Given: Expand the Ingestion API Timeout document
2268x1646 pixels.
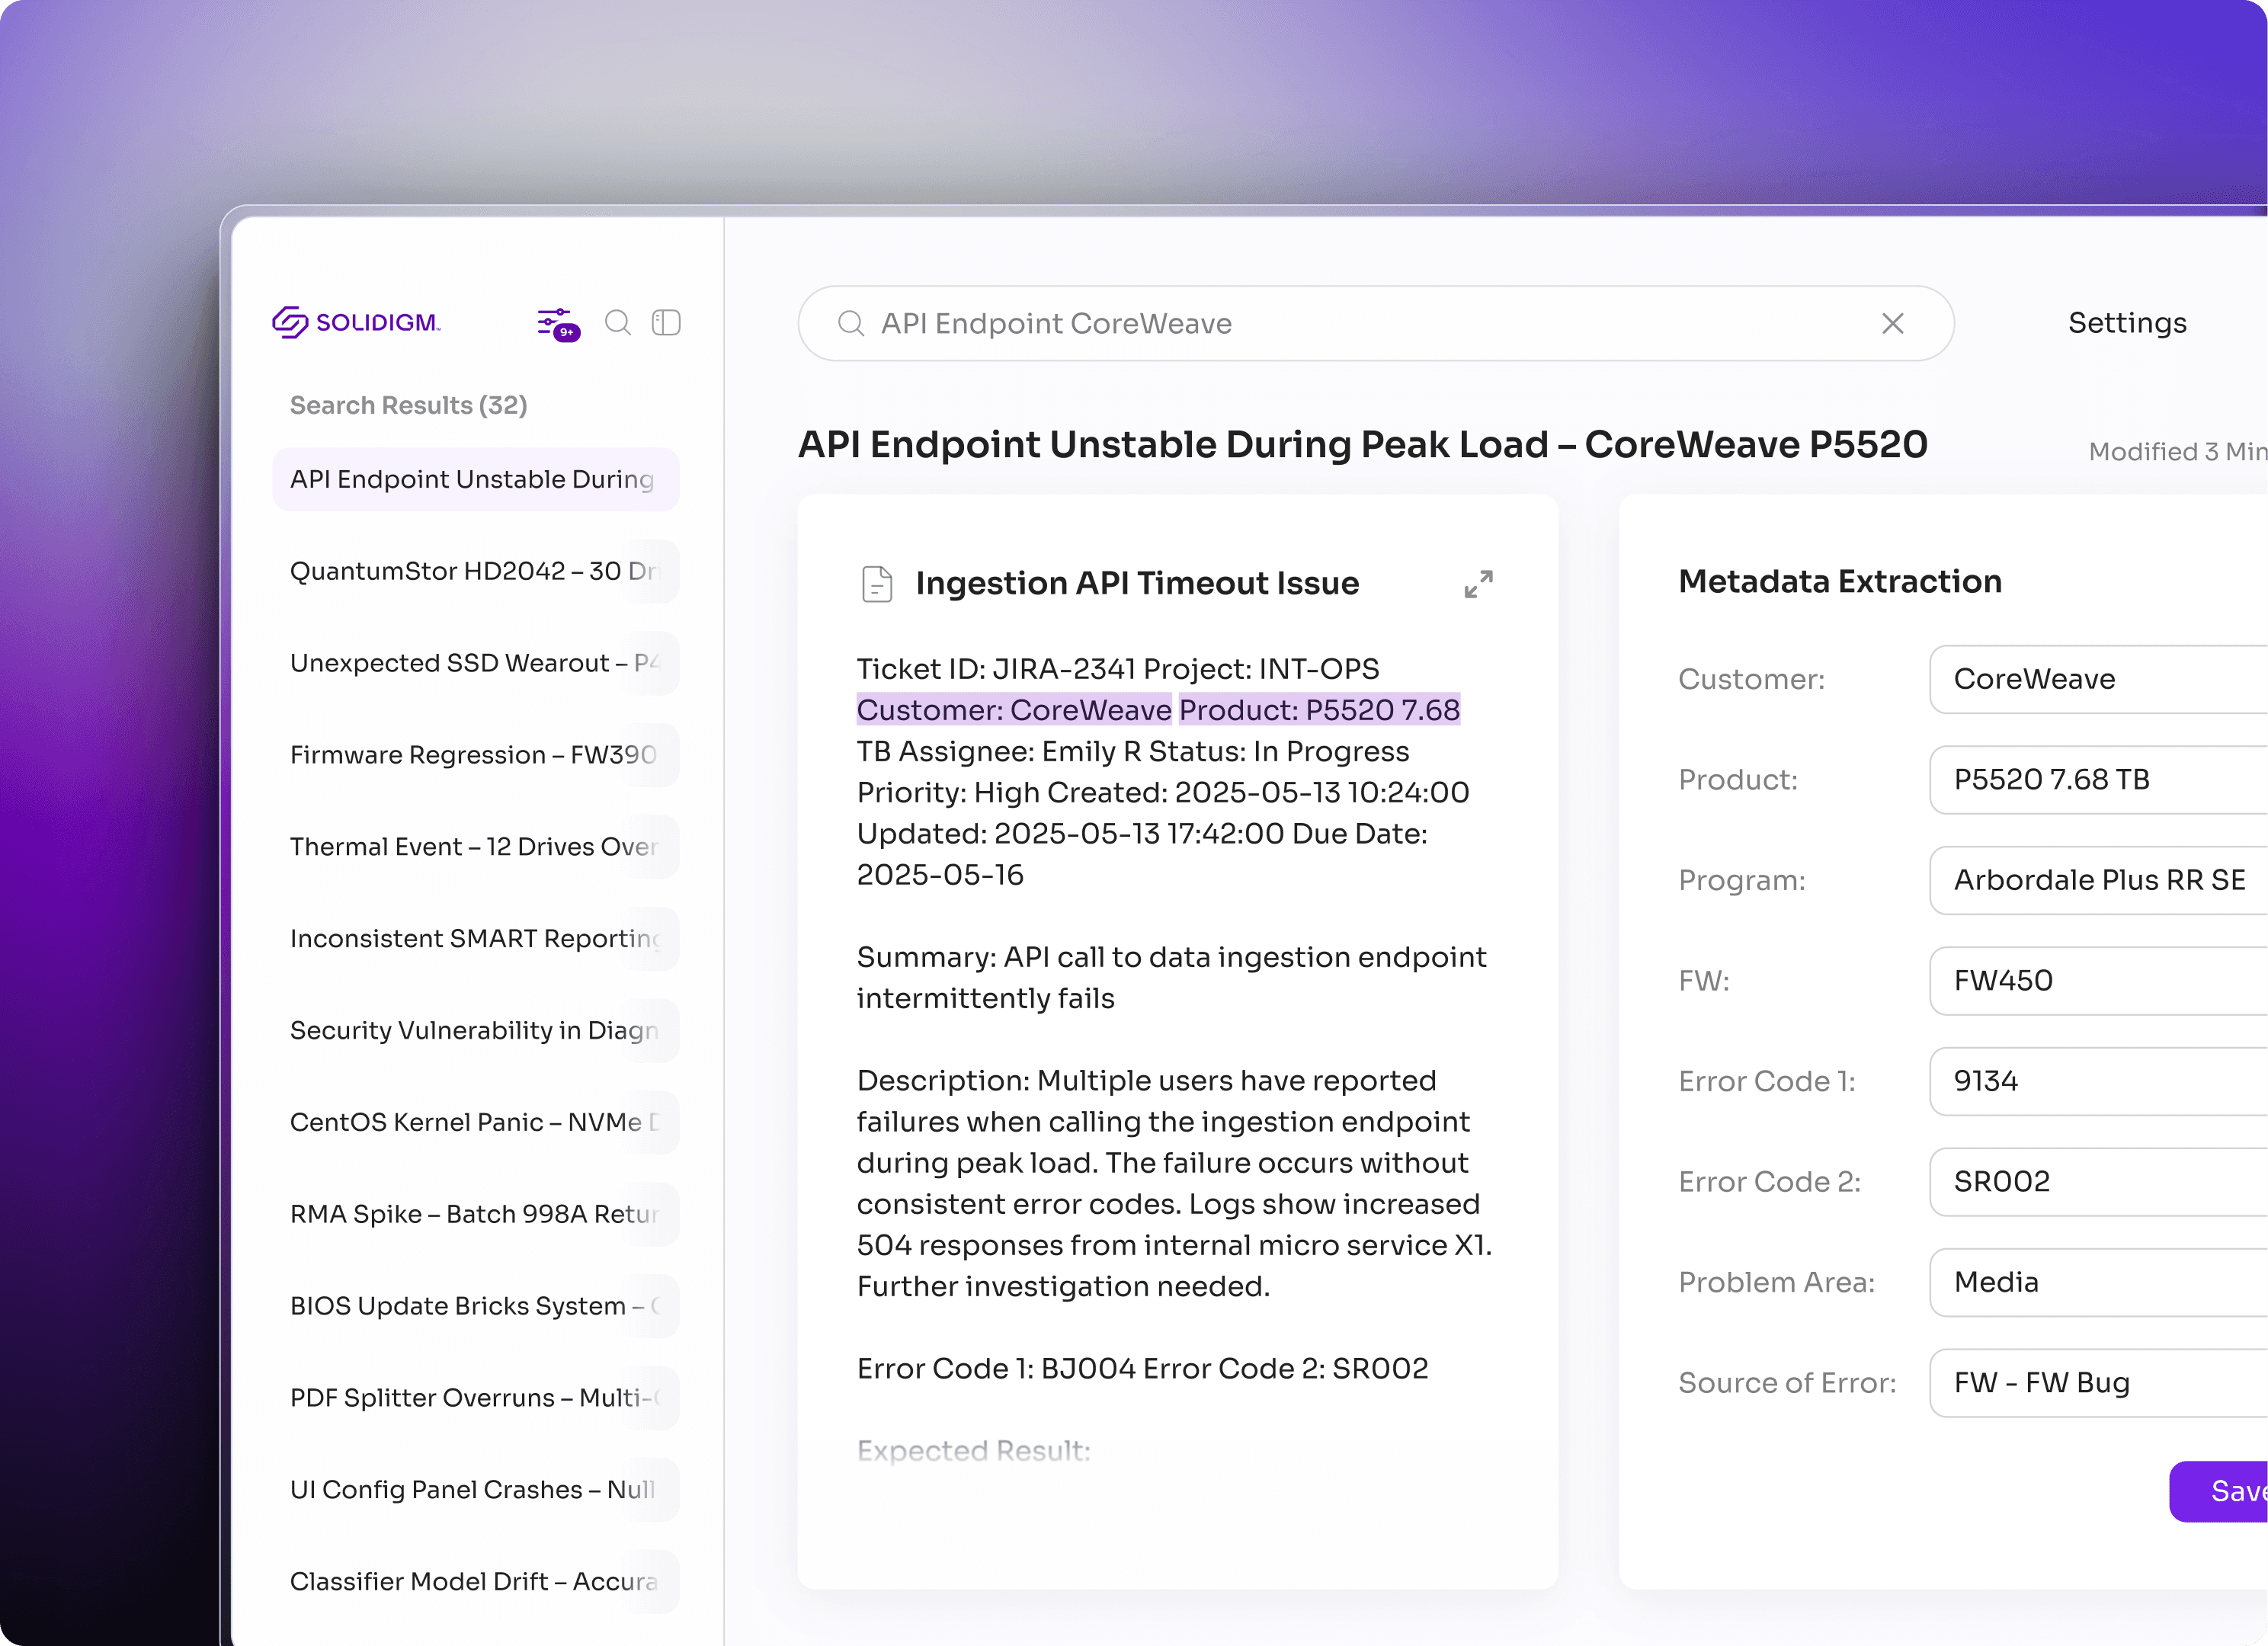Looking at the screenshot, I should click(x=1478, y=584).
